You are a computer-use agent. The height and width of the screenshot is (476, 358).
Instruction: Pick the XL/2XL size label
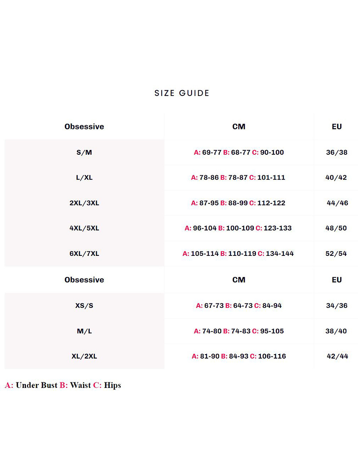[84, 356]
